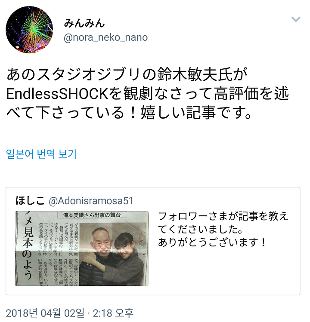Open the 2018년 04월 02일 date stamp

45,313
